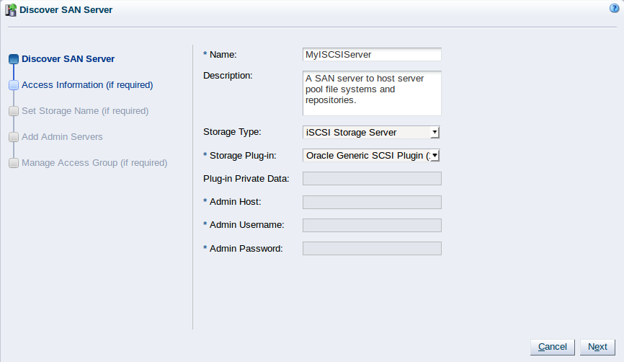
Task: Go to Access Information step link
Action: [x=87, y=85]
